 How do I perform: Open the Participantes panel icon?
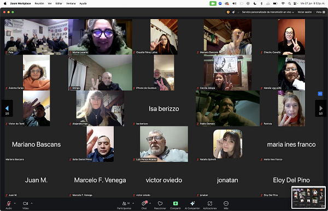124,203
